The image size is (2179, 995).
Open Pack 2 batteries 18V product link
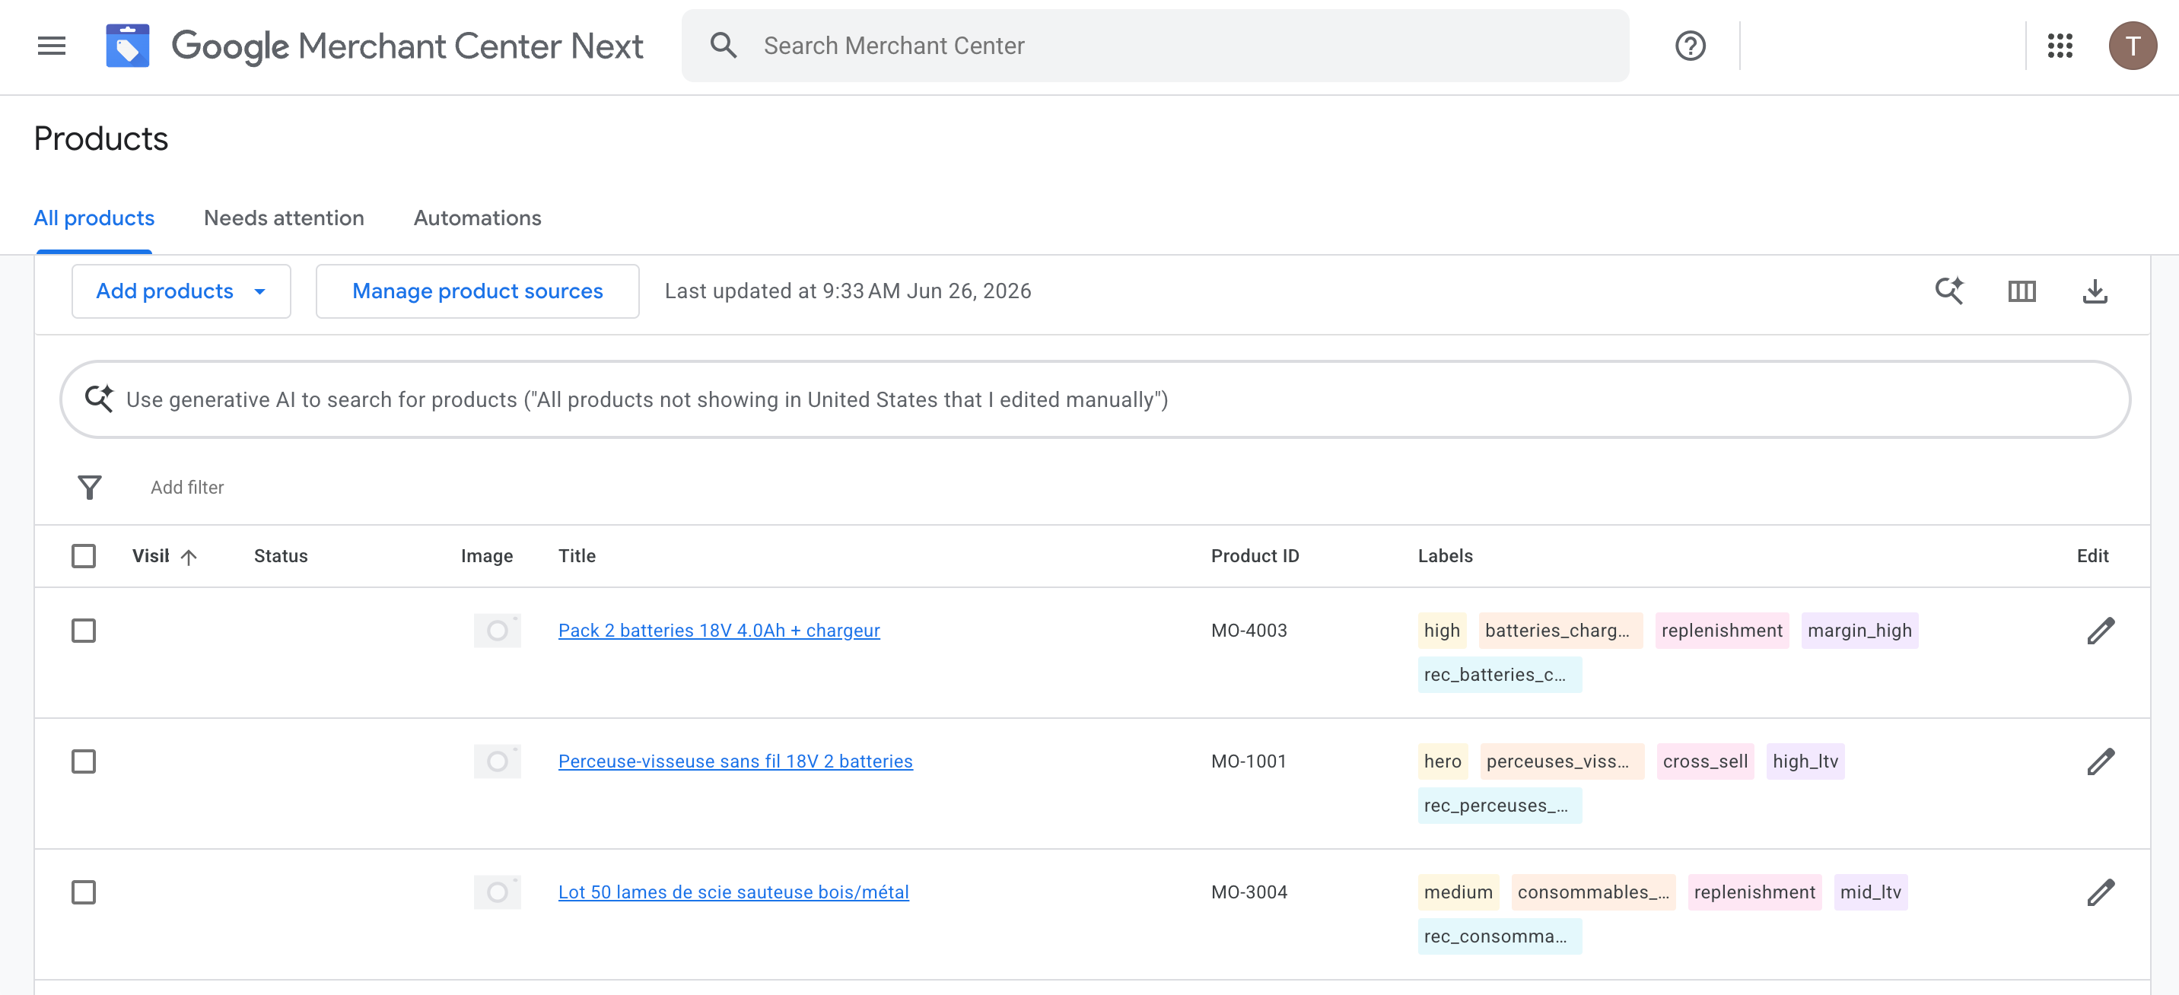tap(719, 631)
